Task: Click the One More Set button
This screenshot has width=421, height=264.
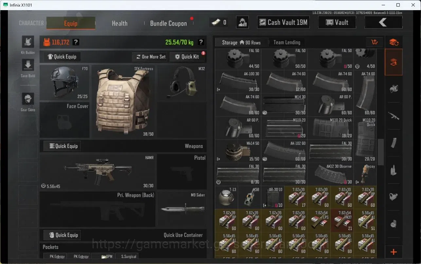Action: pyautogui.click(x=151, y=57)
